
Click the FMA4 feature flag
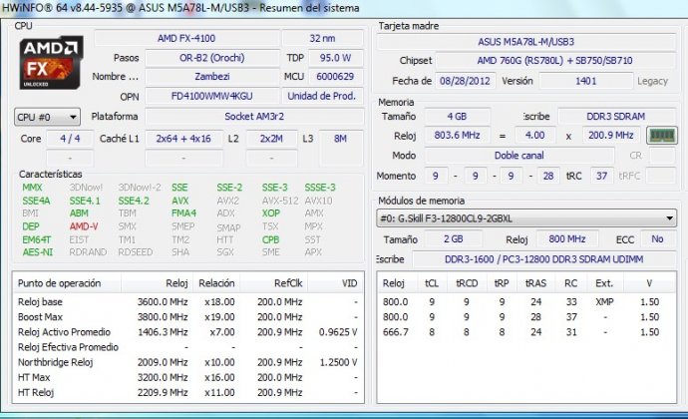(x=183, y=213)
